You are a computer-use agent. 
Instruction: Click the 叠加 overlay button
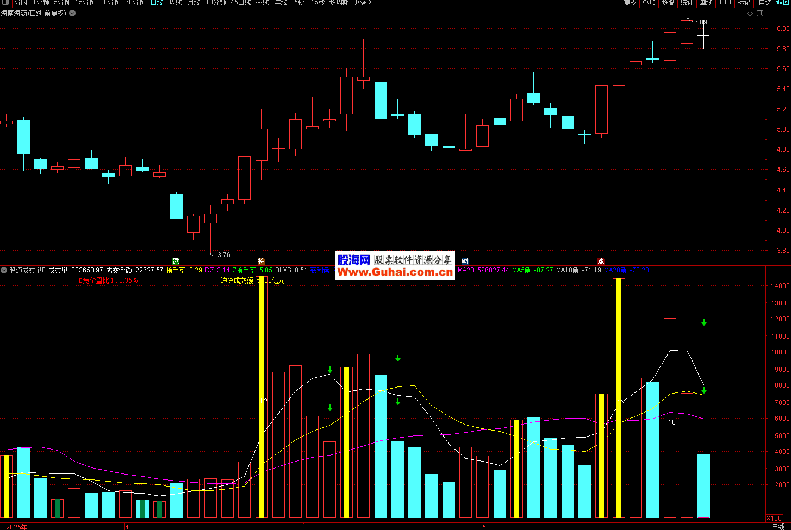click(x=649, y=3)
